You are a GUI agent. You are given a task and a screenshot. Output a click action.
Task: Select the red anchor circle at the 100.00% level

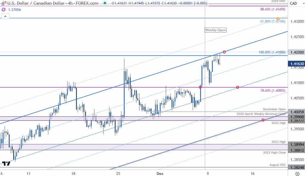coord(224,51)
